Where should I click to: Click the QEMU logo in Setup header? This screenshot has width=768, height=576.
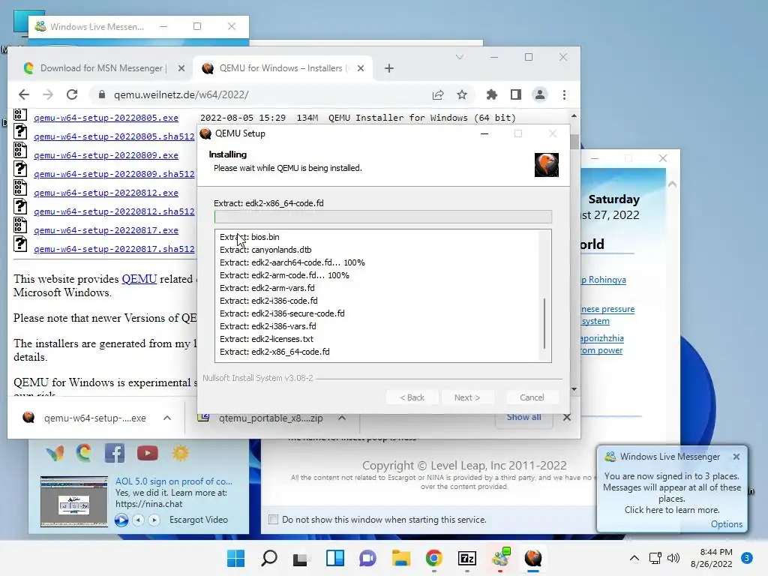coord(547,164)
